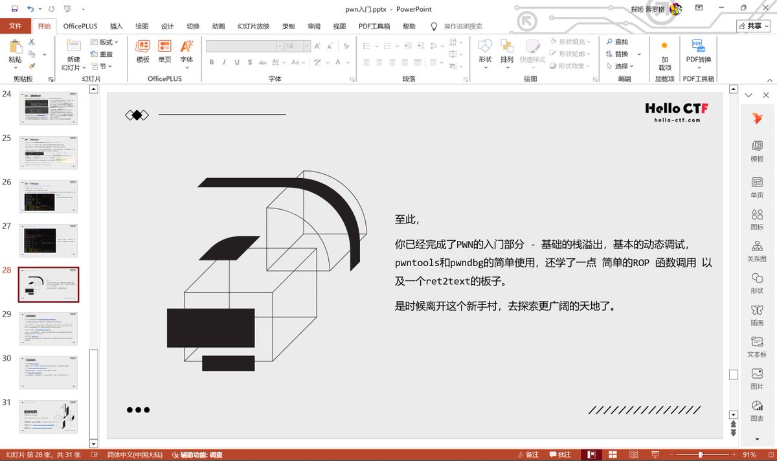
Task: Open sidebar 图片 pictures panel
Action: pos(757,378)
